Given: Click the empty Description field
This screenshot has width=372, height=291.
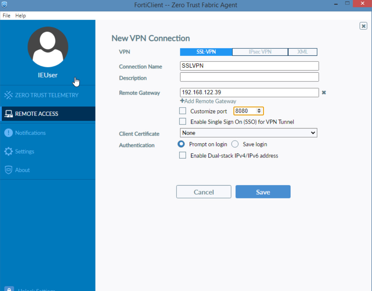Looking at the screenshot, I should (249, 77).
